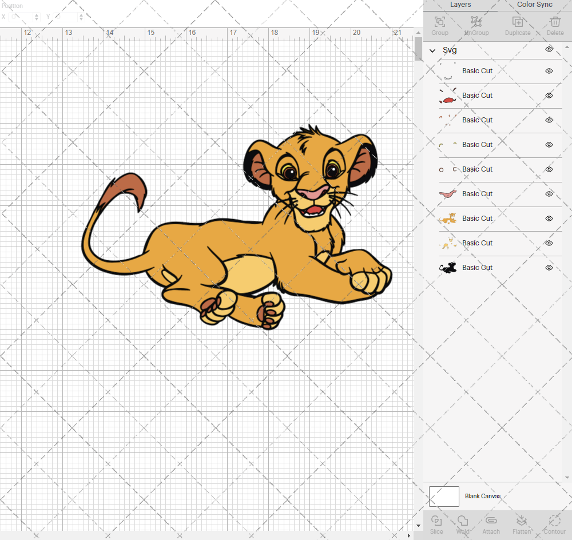Open the Contour tool

click(x=553, y=523)
